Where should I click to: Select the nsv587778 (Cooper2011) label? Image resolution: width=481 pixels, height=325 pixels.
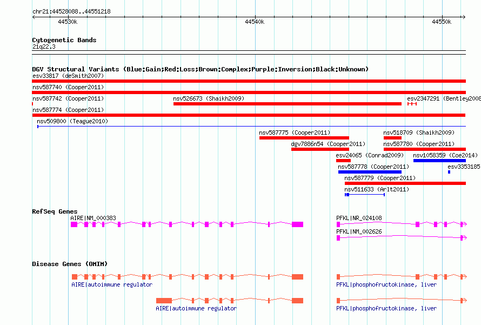373,167
